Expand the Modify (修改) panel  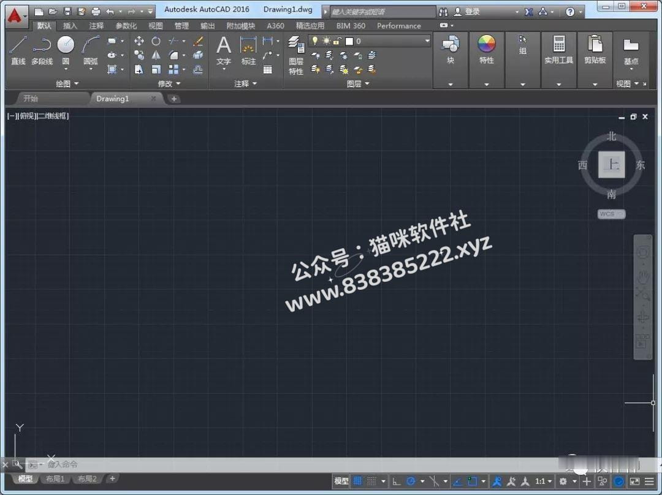(169, 83)
